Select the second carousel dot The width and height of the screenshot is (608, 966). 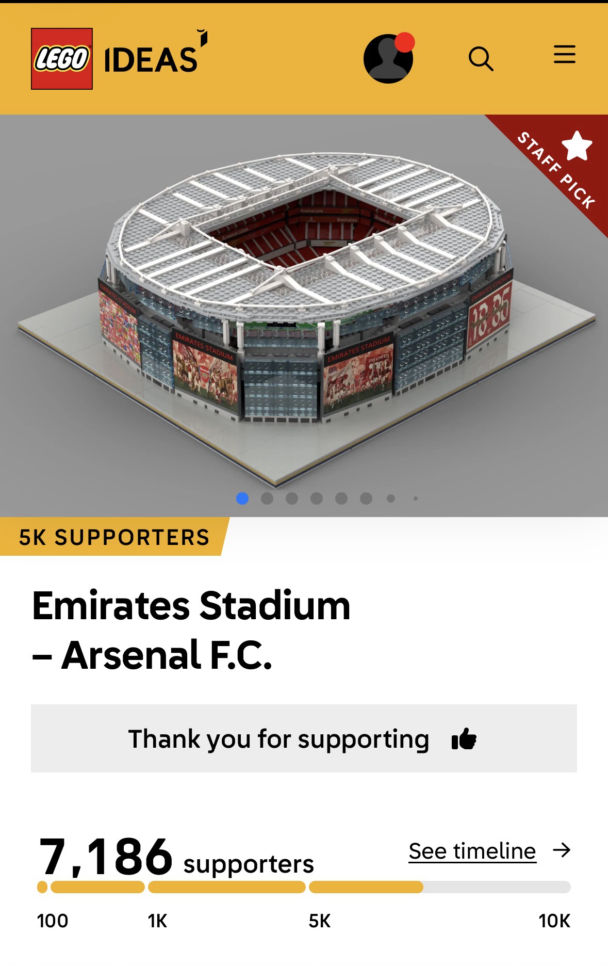tap(267, 498)
